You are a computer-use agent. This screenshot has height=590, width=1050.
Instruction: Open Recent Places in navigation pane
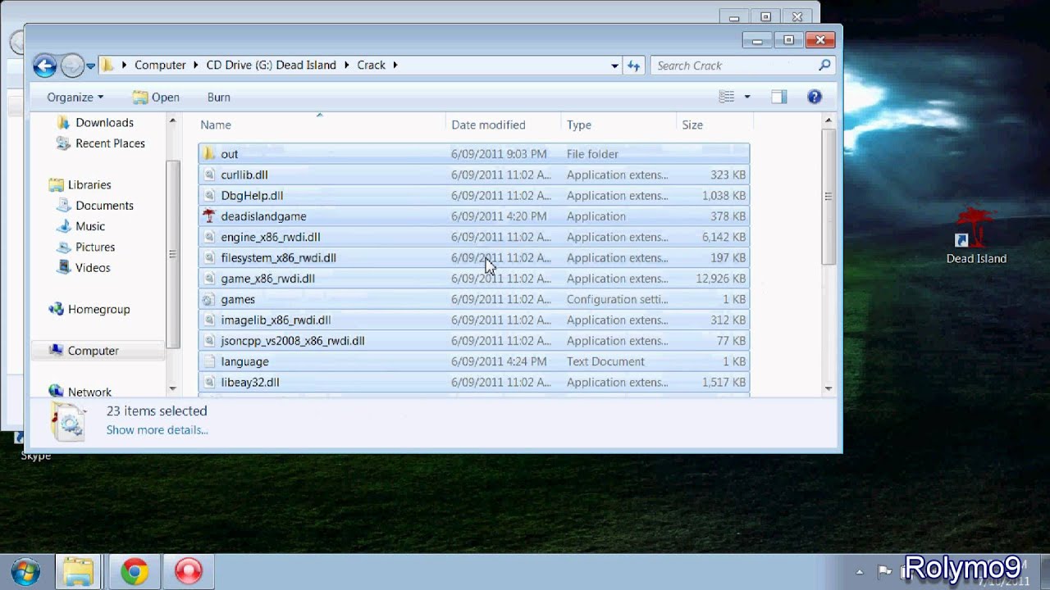110,143
